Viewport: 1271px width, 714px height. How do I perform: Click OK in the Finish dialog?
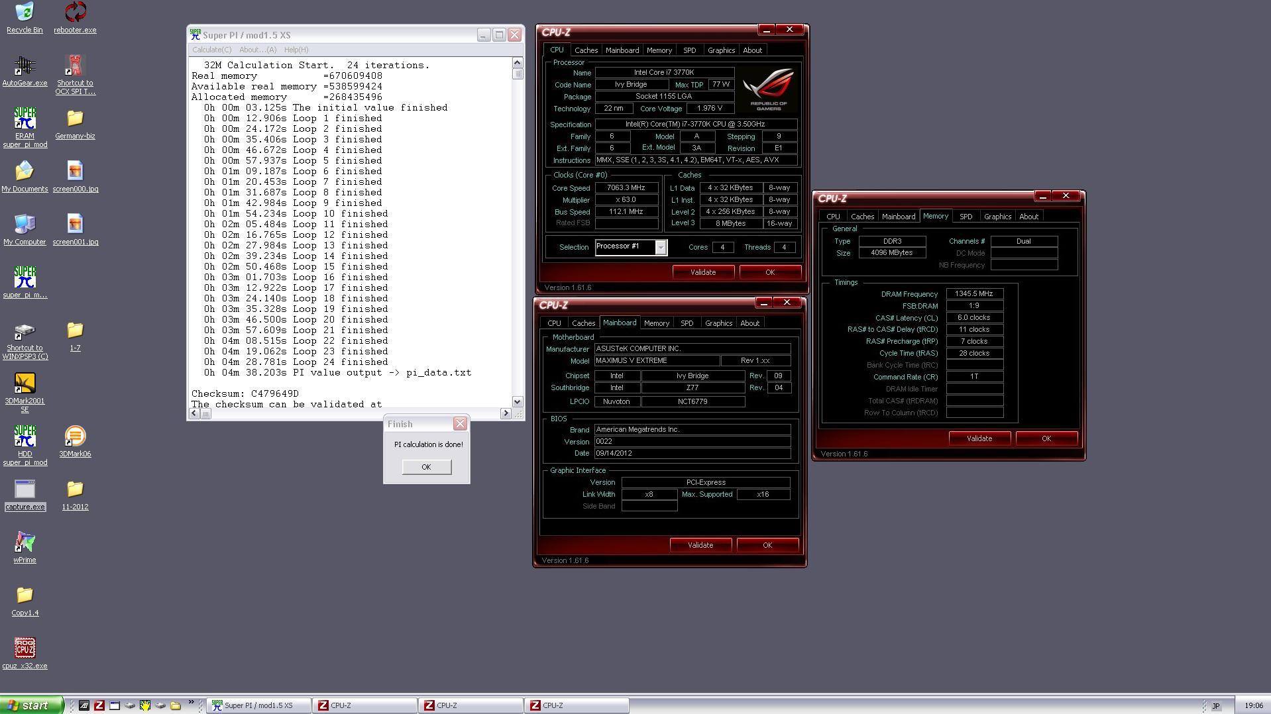[426, 467]
